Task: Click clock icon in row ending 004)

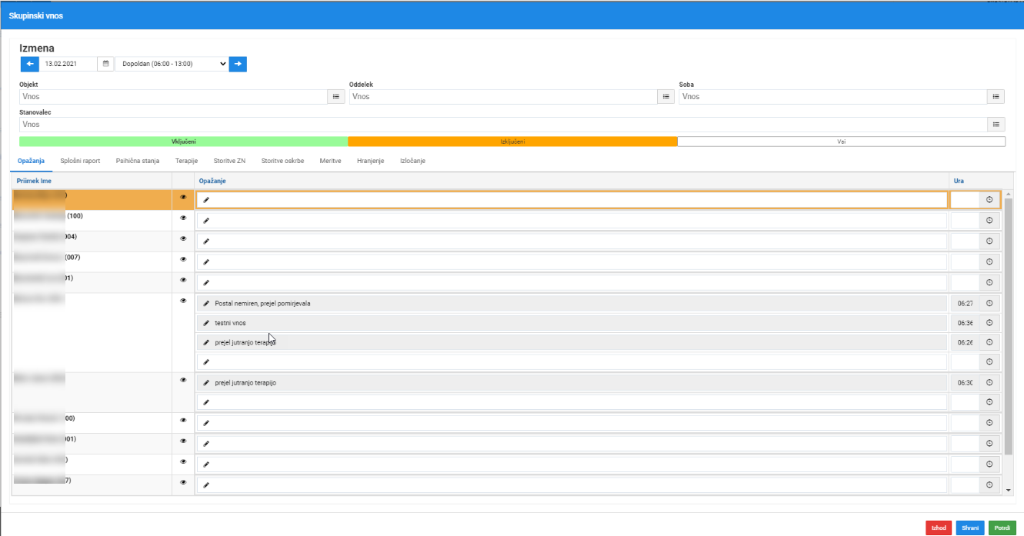Action: [x=989, y=241]
